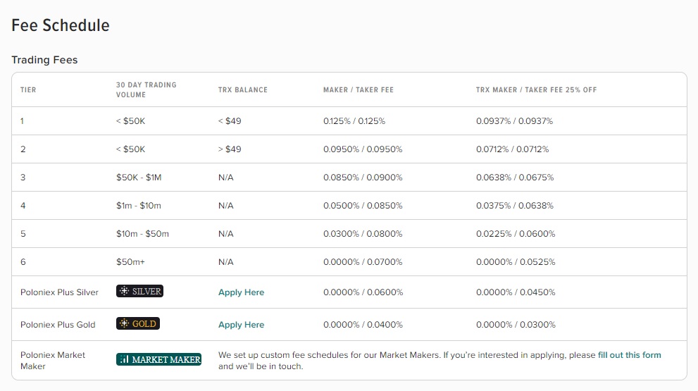Click the '> $49' TRX balance cell
Screen dimensions: 698x391
click(230, 149)
